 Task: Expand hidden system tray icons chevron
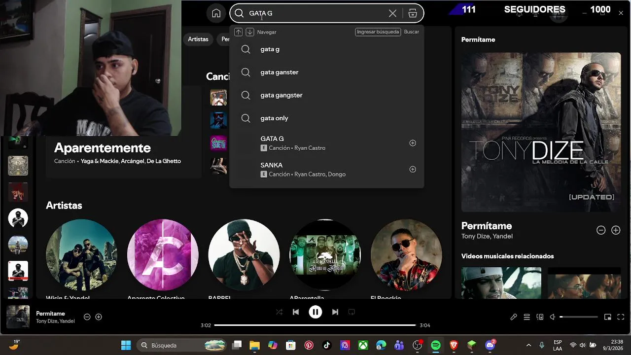[x=528, y=345]
